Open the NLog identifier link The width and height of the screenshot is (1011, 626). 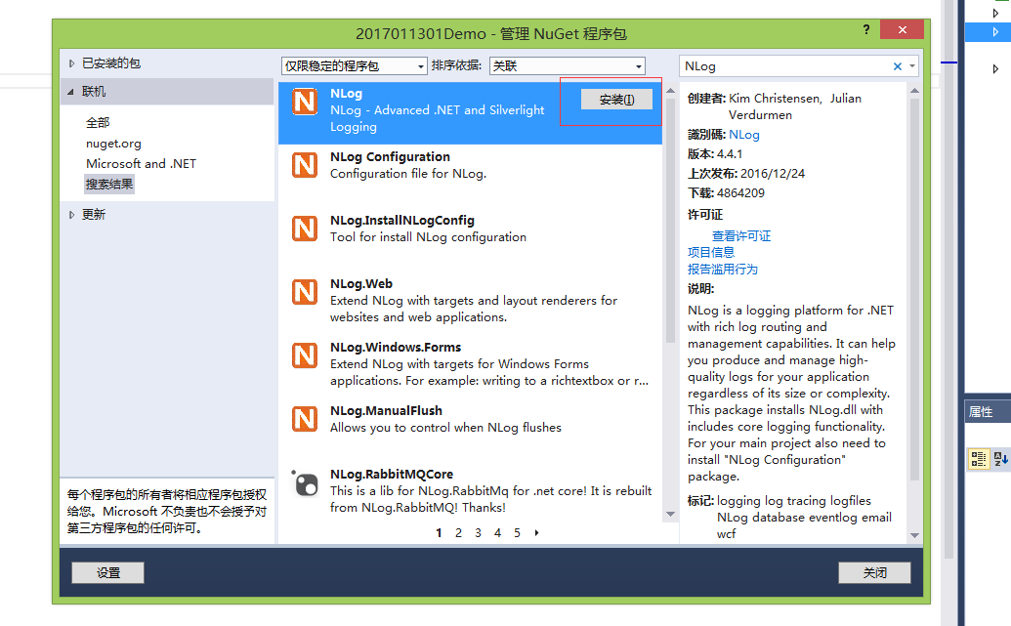[x=744, y=135]
